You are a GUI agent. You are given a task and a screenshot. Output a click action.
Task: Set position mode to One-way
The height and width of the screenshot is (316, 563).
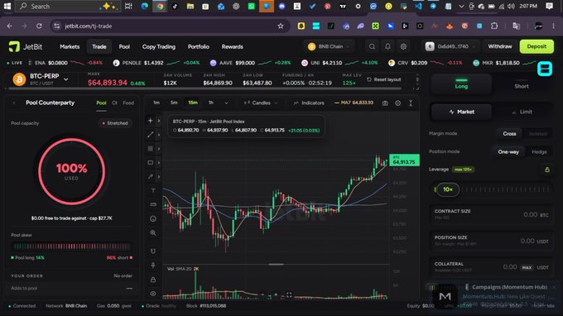[508, 151]
